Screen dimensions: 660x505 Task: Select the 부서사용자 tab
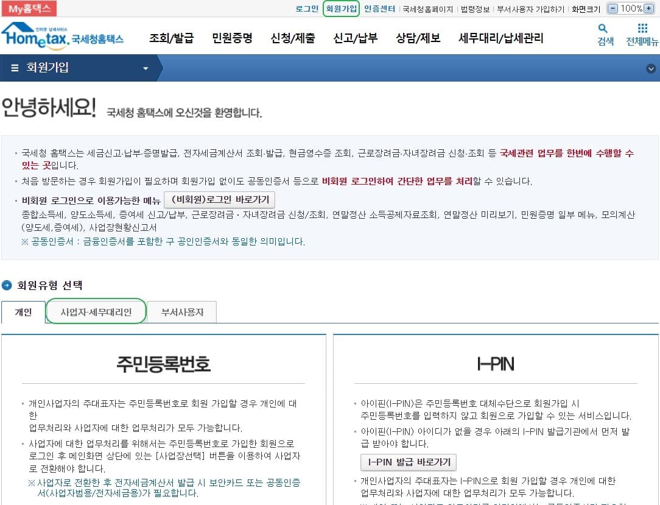pyautogui.click(x=182, y=312)
